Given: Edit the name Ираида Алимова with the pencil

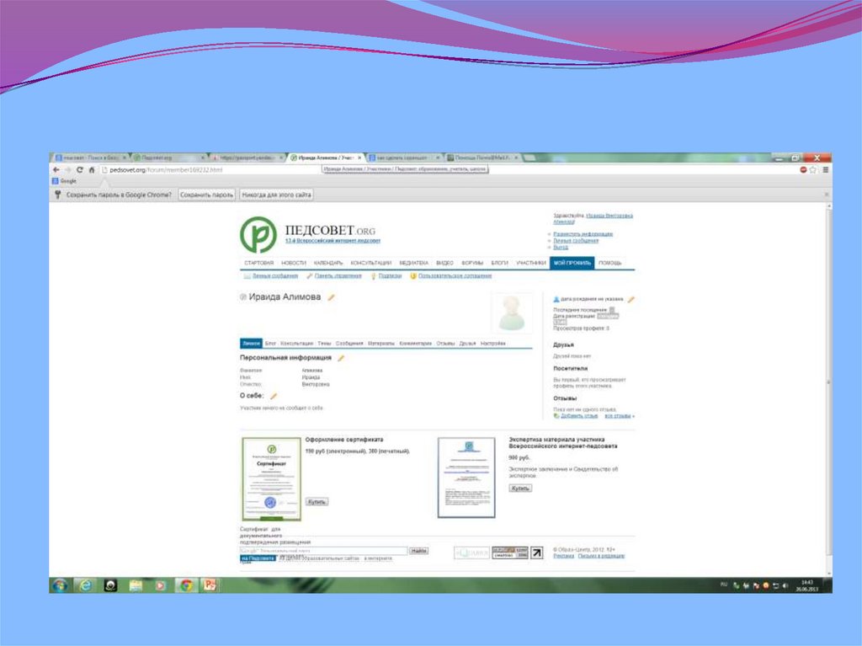Looking at the screenshot, I should 332,297.
